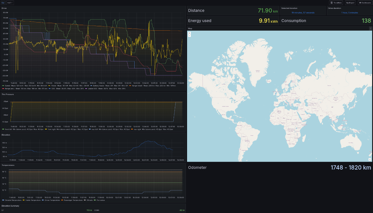Click the selected duration value link
This screenshot has width=373, height=213.
coord(303,13)
